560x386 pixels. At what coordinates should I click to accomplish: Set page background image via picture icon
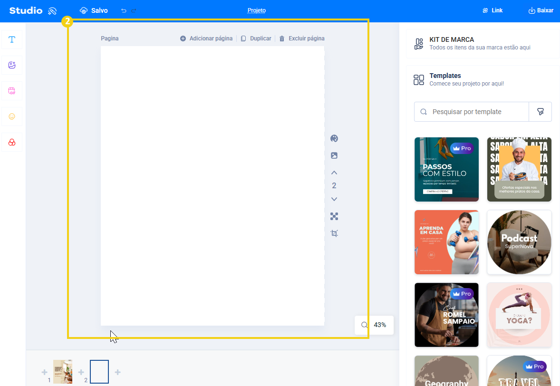pyautogui.click(x=334, y=155)
